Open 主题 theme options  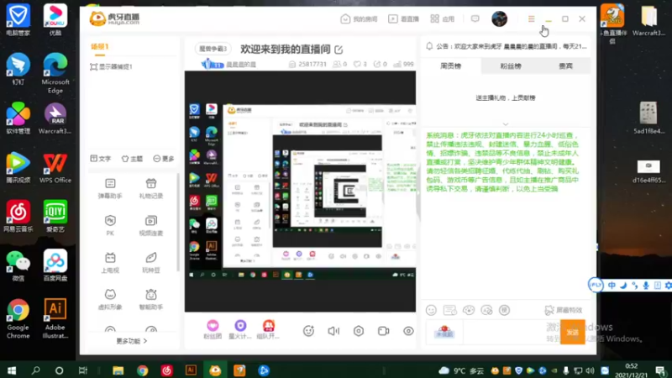132,159
